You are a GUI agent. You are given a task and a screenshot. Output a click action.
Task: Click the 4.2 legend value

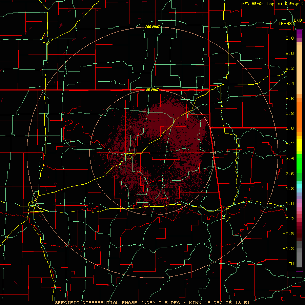coord(290,144)
